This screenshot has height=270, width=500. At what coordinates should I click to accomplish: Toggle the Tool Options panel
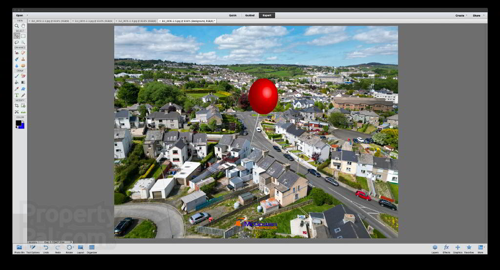(33, 249)
